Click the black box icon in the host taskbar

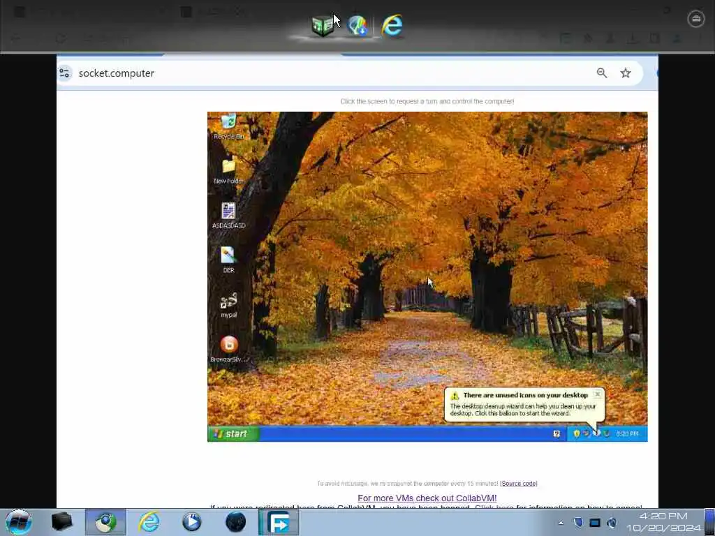pos(61,522)
